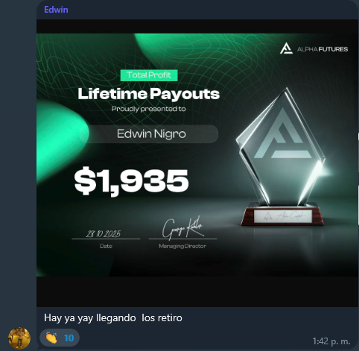This screenshot has height=351, width=359.
Task: Click the "Proudly presented to" subtitle
Action: pyautogui.click(x=148, y=109)
